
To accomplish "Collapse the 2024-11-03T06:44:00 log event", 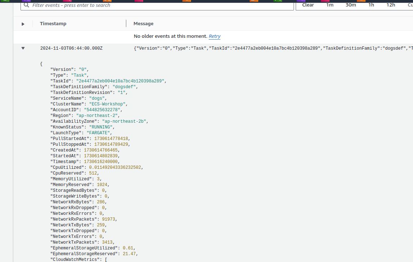I will pos(23,48).
